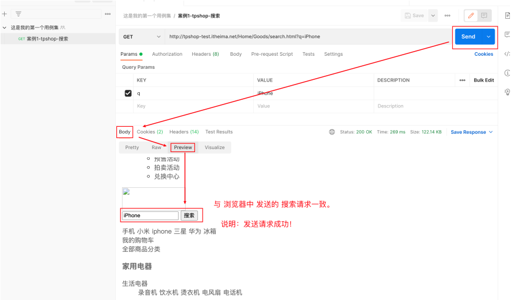
Task: Click the request URL input field
Action: 307,36
